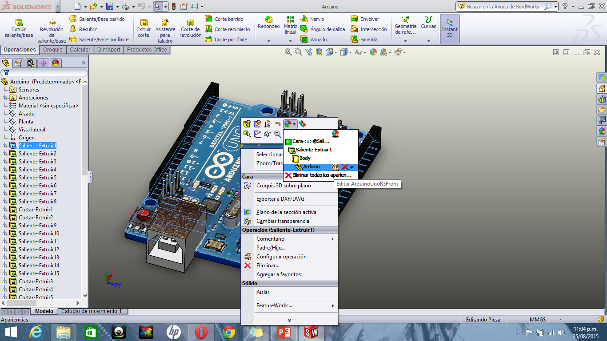Select the Vaciado shell tool
The width and height of the screenshot is (607, 341).
(314, 40)
